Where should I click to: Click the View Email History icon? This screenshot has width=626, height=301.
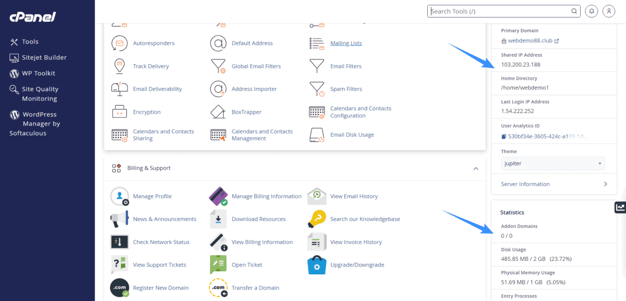pos(317,196)
